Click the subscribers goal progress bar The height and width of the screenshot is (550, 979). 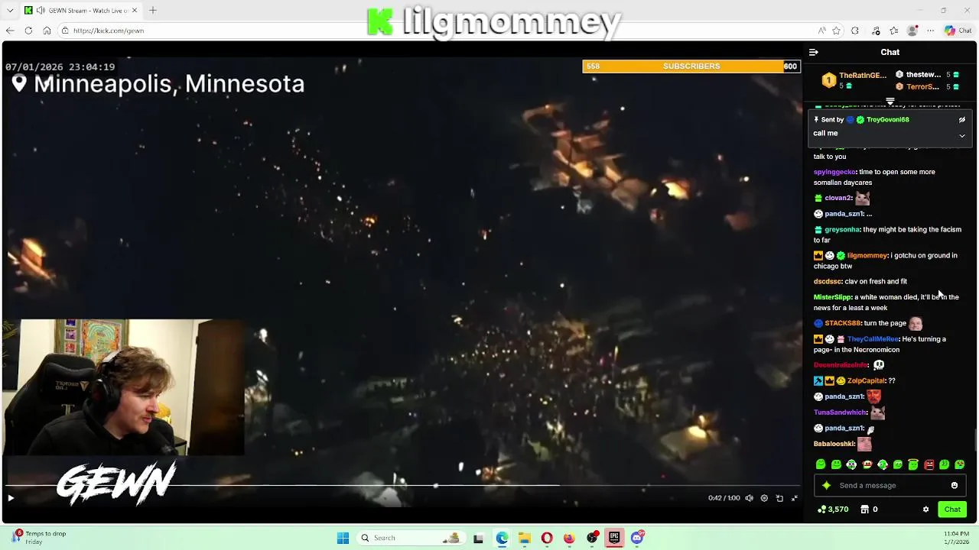pos(691,66)
